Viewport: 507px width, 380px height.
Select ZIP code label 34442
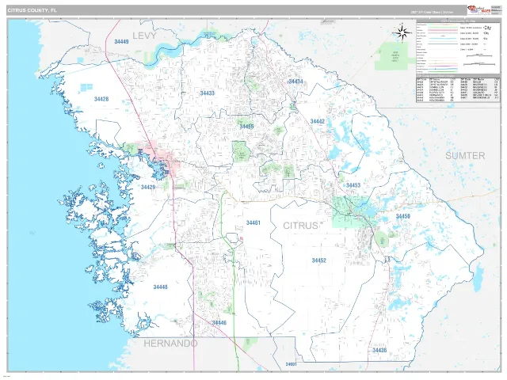[317, 121]
